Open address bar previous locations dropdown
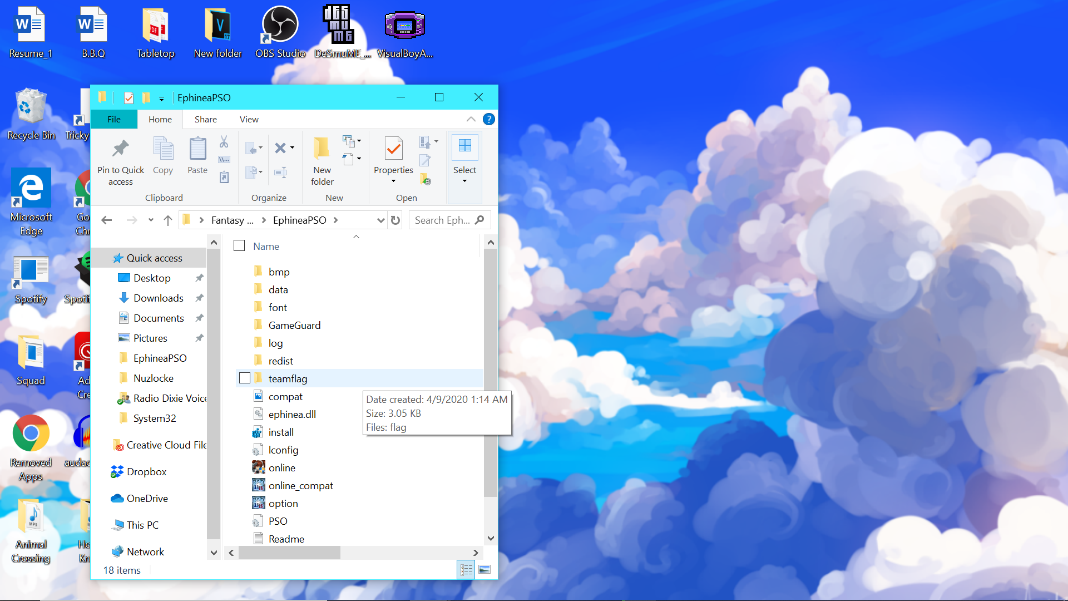Viewport: 1068px width, 601px height. point(380,220)
